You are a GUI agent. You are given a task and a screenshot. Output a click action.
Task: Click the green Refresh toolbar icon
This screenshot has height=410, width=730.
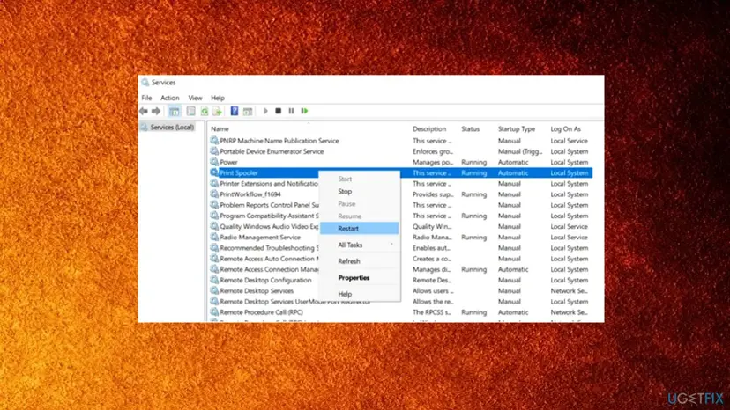coord(204,111)
